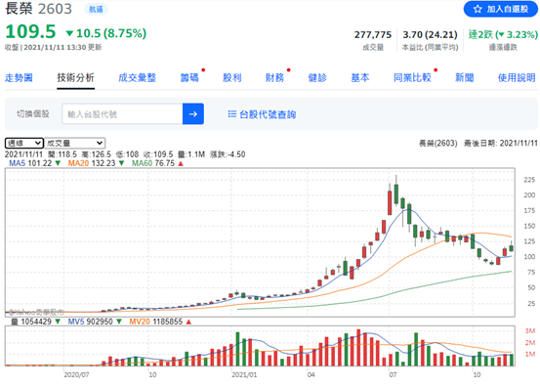Click the 長榮 2603 stock title
The width and height of the screenshot is (540, 388).
39,9
